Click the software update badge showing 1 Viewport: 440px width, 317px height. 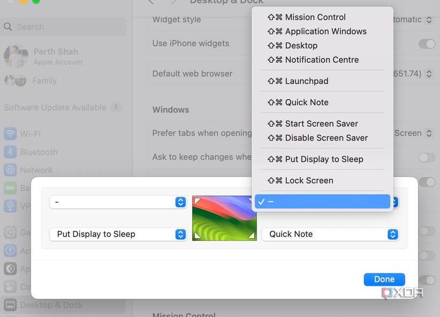point(116,107)
